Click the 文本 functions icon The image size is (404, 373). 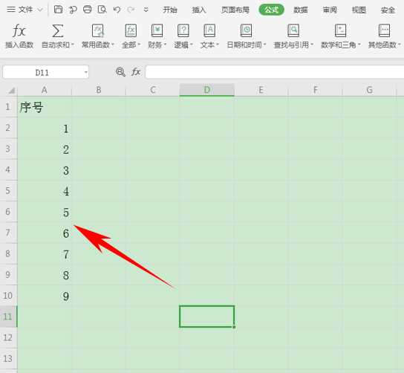(209, 31)
